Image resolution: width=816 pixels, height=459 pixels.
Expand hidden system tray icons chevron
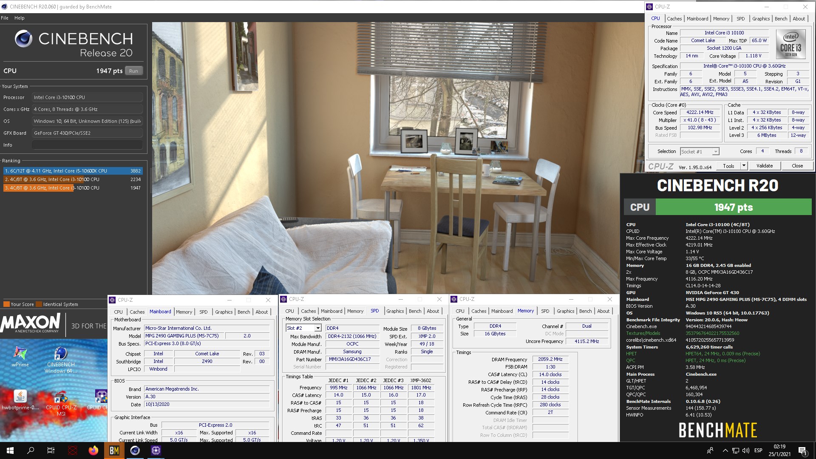pos(725,450)
